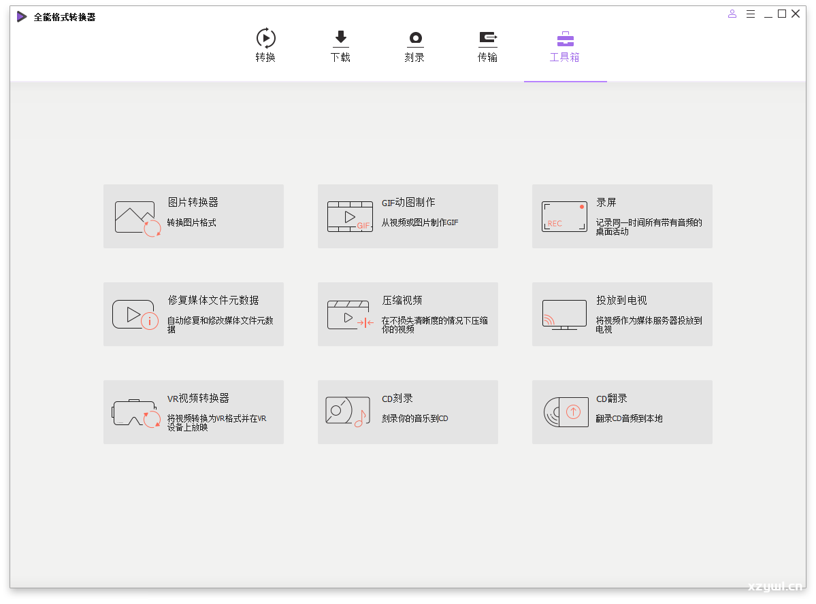Open the hamburger menu in title bar
The width and height of the screenshot is (816, 604).
pos(751,14)
